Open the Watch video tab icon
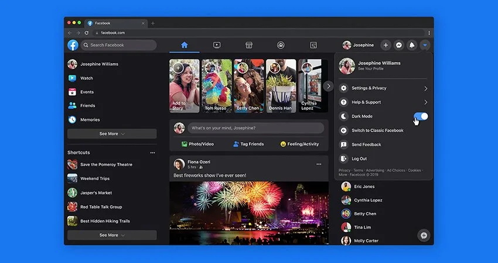This screenshot has height=263, width=498. click(x=217, y=45)
